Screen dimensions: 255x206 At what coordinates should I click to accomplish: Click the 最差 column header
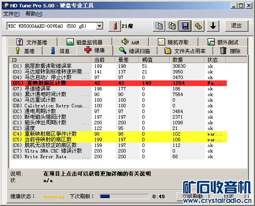click(127, 60)
